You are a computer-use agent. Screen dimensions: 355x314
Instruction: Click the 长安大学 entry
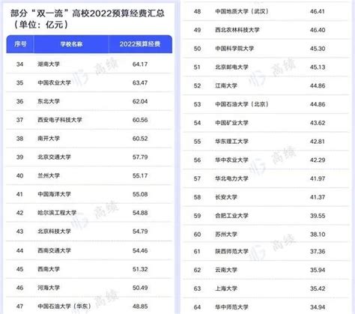click(x=226, y=197)
